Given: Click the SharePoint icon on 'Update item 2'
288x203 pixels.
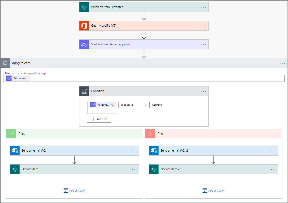Looking at the screenshot, I should (x=154, y=169).
